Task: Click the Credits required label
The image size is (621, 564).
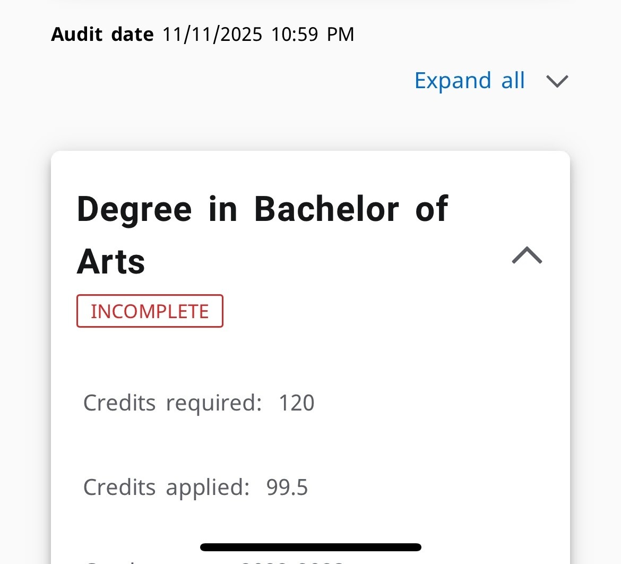Action: (x=172, y=403)
